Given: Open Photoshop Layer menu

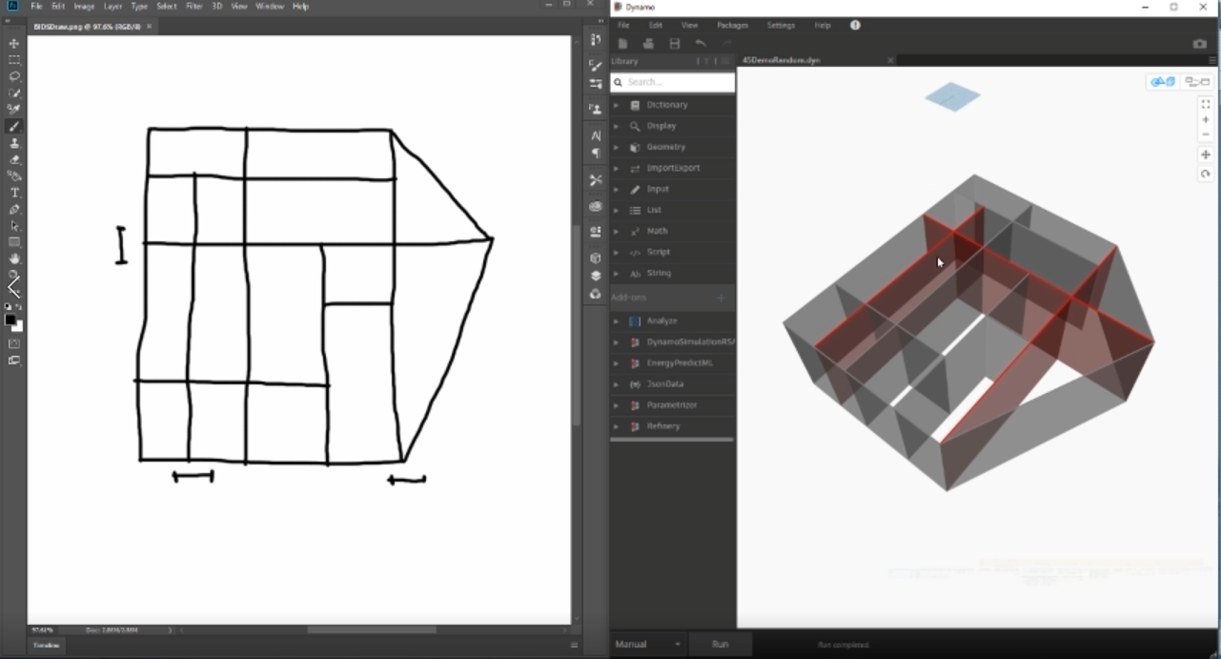Looking at the screenshot, I should (112, 7).
